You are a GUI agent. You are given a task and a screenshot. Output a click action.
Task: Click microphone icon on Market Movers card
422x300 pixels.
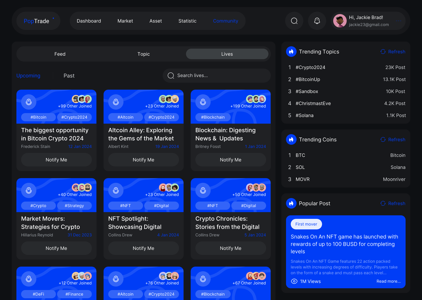point(29,190)
